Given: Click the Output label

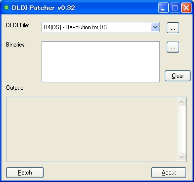Looking at the screenshot, I should pos(14,88).
